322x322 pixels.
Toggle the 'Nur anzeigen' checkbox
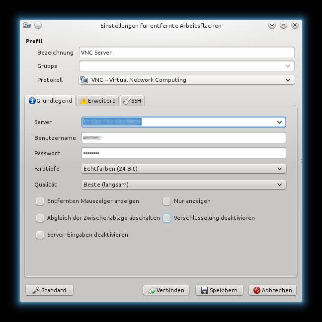click(166, 201)
